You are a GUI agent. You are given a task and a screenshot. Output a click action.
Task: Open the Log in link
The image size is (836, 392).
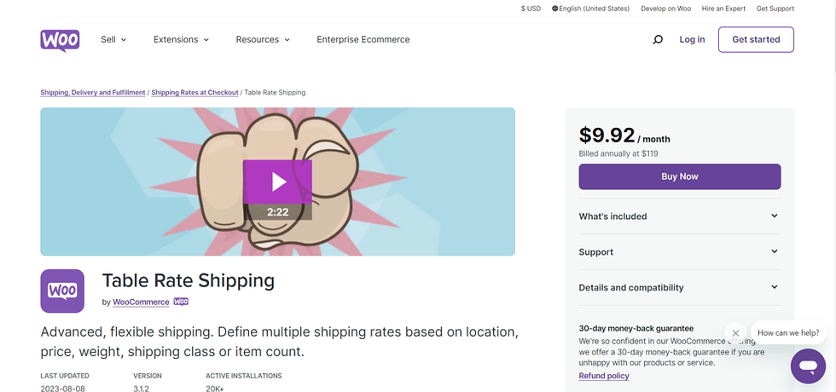point(692,40)
